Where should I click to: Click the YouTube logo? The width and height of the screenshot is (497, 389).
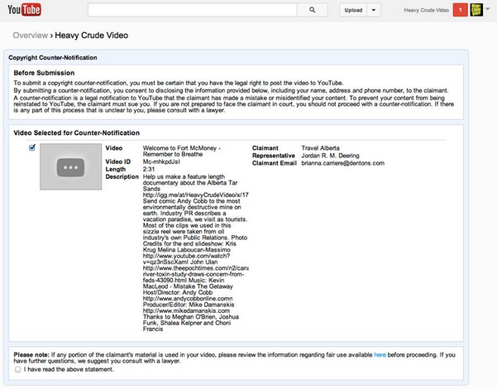[25, 10]
